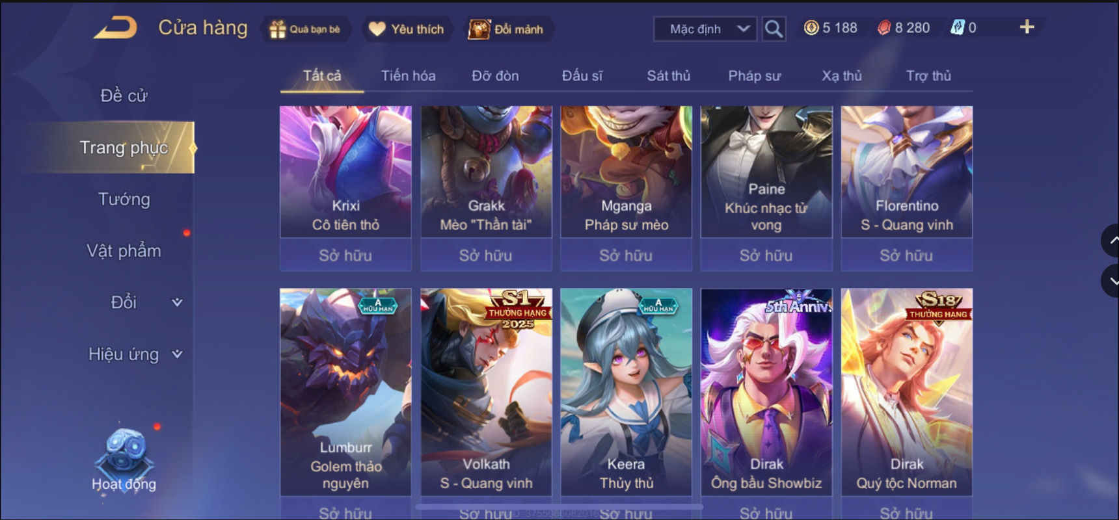Viewport: 1119px width, 520px height.
Task: Click the up chevron on right edge
Action: [x=1111, y=240]
